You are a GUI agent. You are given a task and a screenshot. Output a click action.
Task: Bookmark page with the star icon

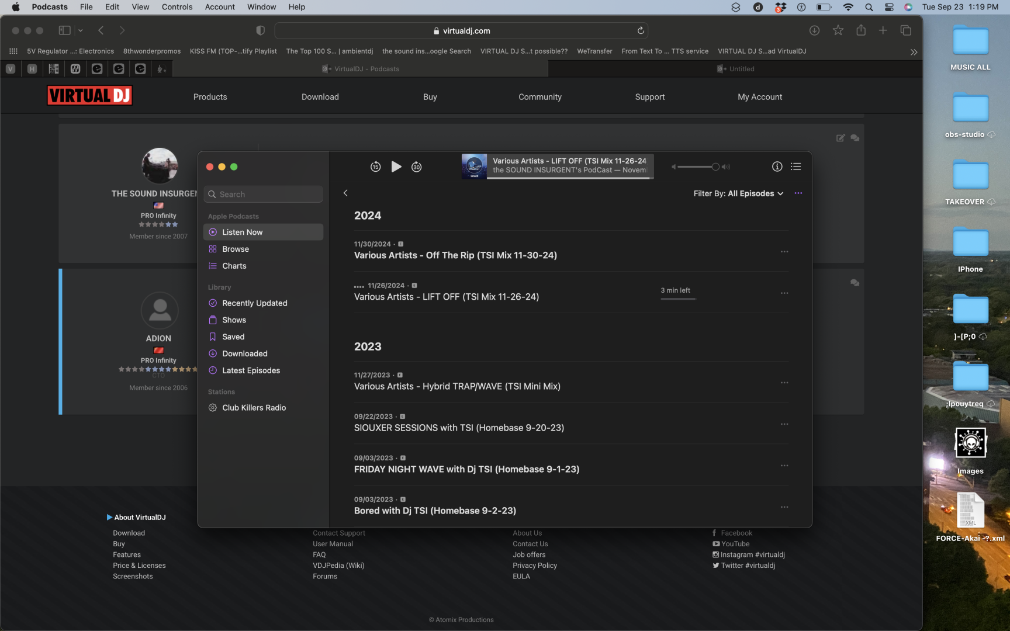click(x=838, y=30)
